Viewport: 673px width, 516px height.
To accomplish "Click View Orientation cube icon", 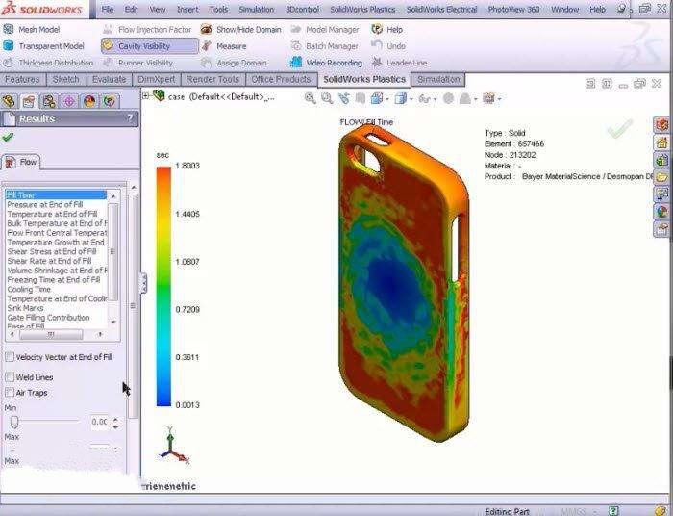I will pyautogui.click(x=377, y=98).
